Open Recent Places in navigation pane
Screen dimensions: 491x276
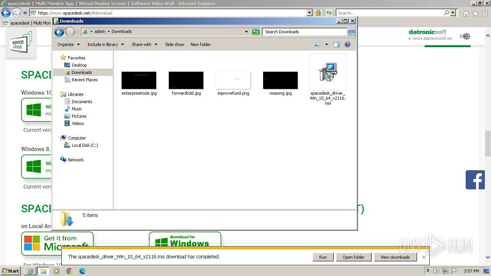84,80
